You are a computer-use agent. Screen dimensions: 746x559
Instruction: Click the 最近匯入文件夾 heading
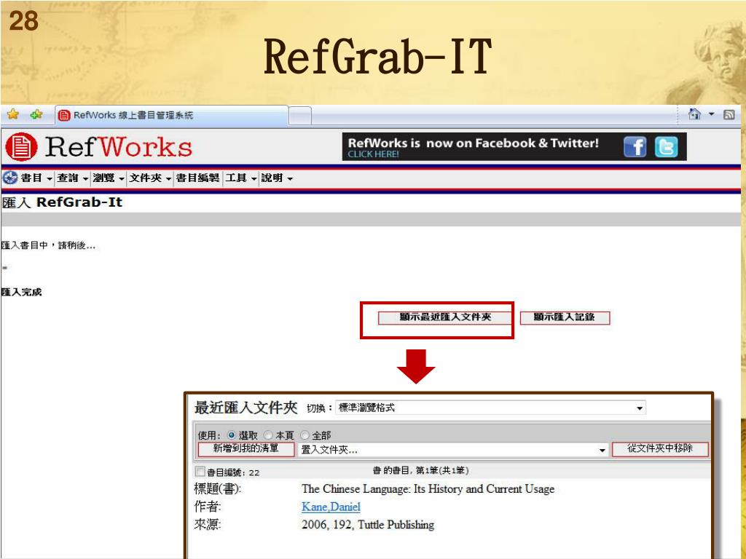(246, 408)
